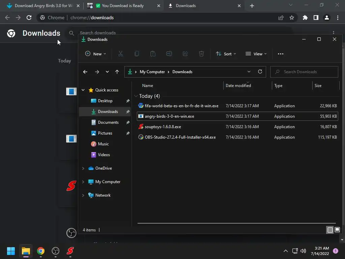Show hidden system tray icons
This screenshot has width=345, height=259.
pyautogui.click(x=286, y=251)
